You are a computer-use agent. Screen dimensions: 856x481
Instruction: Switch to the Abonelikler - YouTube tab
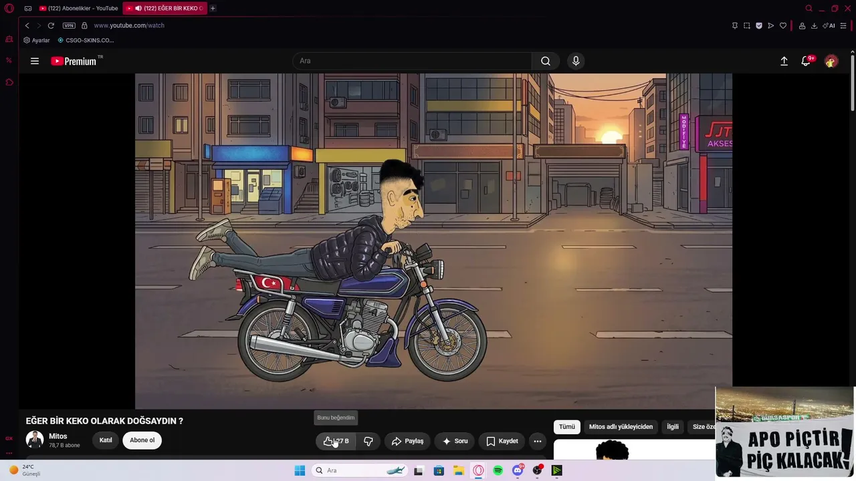tap(79, 8)
